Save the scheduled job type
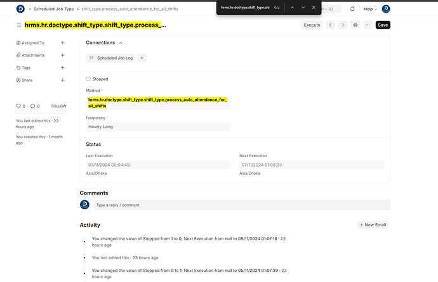 point(383,25)
